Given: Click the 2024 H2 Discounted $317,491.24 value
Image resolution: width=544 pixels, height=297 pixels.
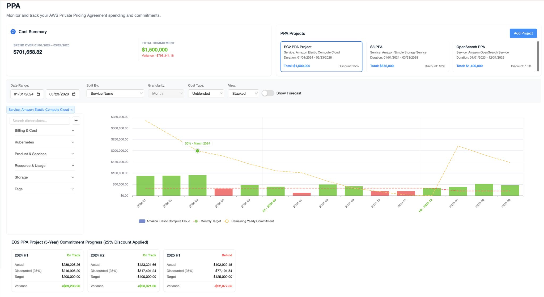Looking at the screenshot, I should point(147,271).
